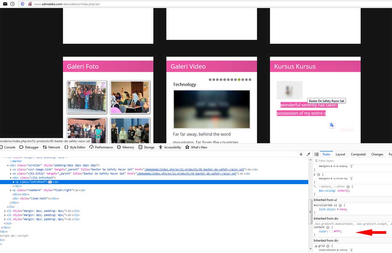Activate the eyedropper color picker tool
The image size is (392, 253).
pos(308,154)
